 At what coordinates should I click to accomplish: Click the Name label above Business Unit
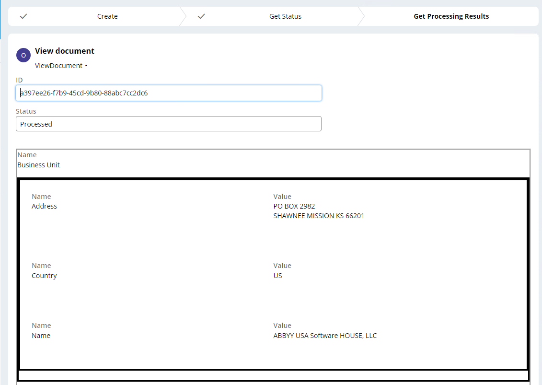tap(27, 155)
